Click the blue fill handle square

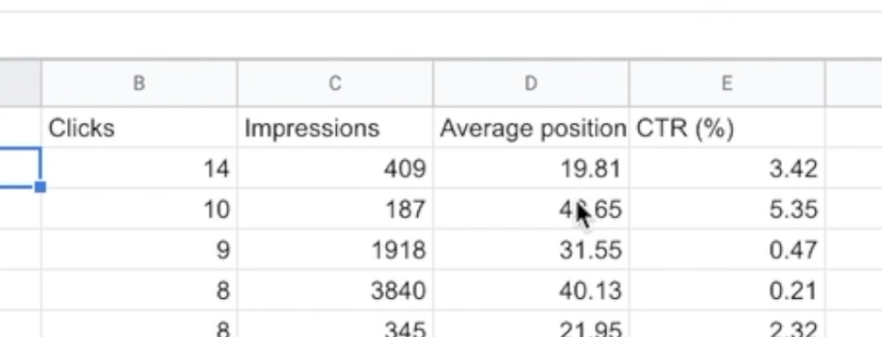(40, 187)
